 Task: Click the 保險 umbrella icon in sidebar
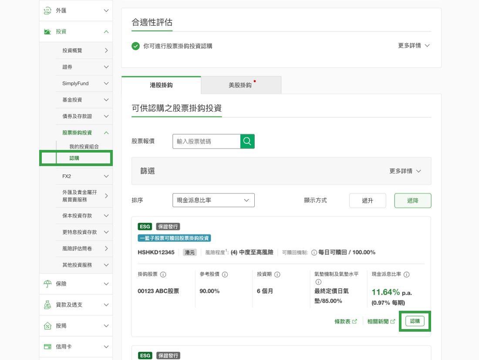tap(47, 284)
